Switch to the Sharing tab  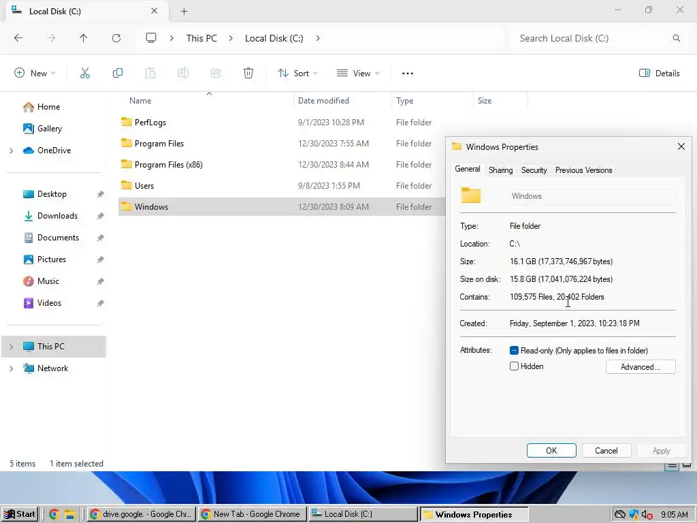(x=500, y=170)
